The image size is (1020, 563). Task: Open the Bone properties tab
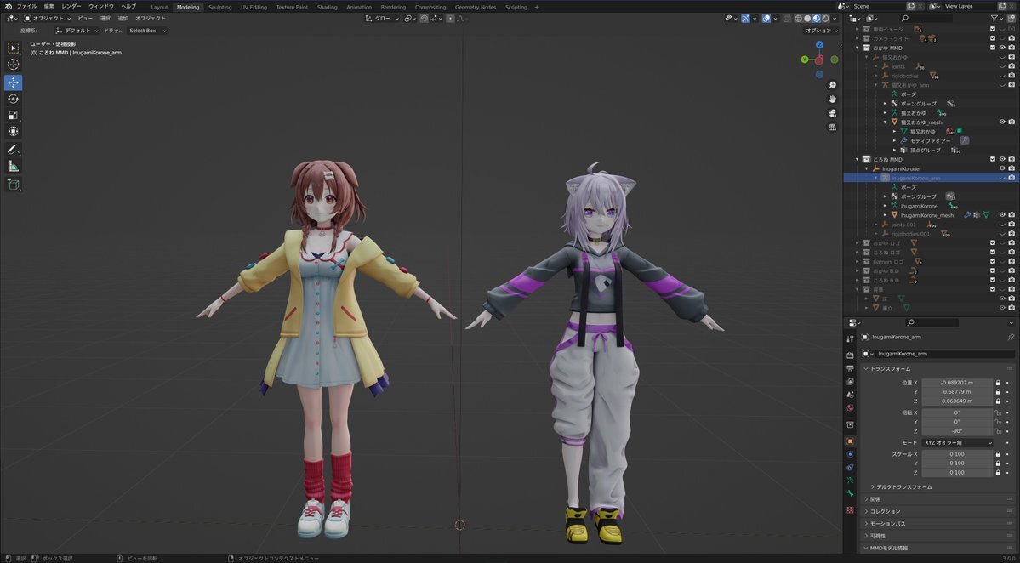pos(850,493)
